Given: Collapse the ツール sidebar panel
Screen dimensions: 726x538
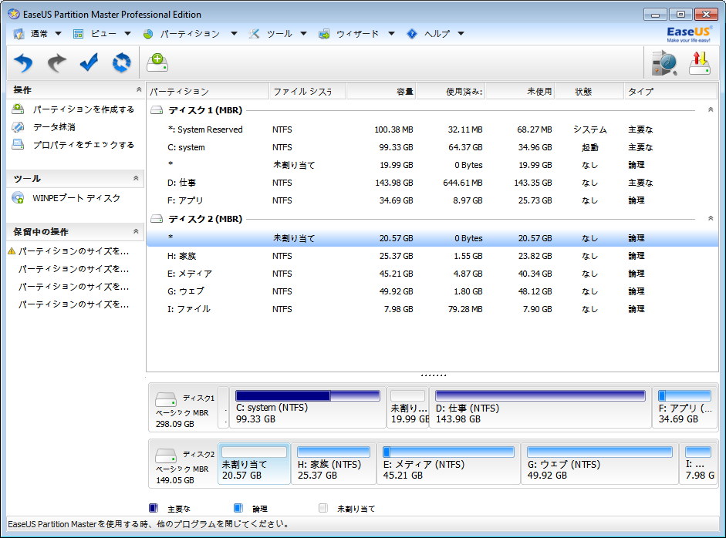Looking at the screenshot, I should coord(136,178).
